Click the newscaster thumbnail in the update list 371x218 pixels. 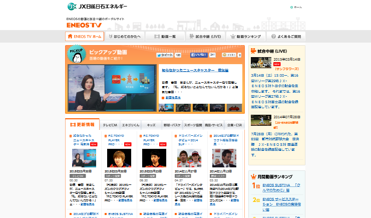pyautogui.click(x=84, y=158)
